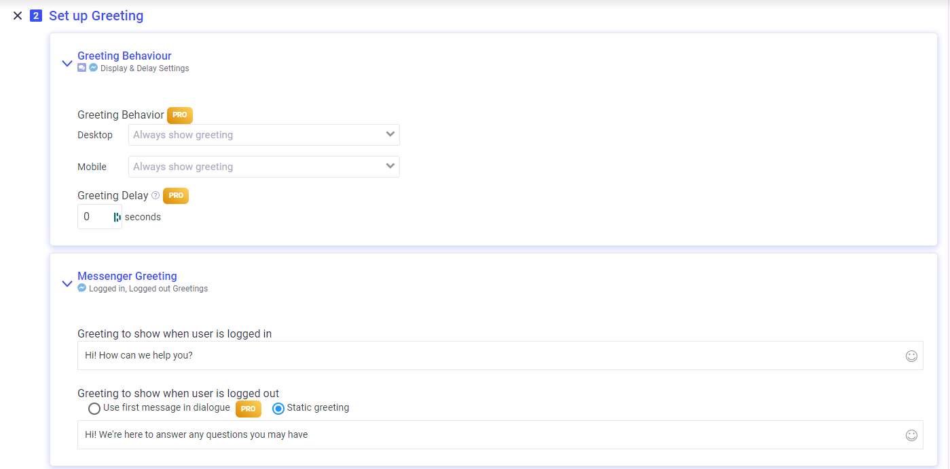Click the Greeting Delay help question icon
Viewport: 950px width, 469px height.
[x=156, y=195]
